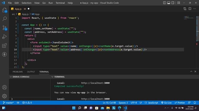Open notifications bell
199x111 pixels.
tap(195, 103)
